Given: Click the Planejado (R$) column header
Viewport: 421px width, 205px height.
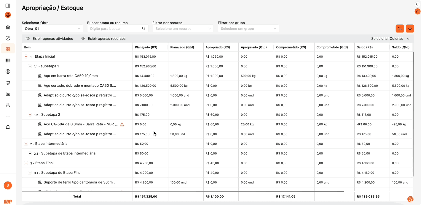Looking at the screenshot, I should click(146, 47).
